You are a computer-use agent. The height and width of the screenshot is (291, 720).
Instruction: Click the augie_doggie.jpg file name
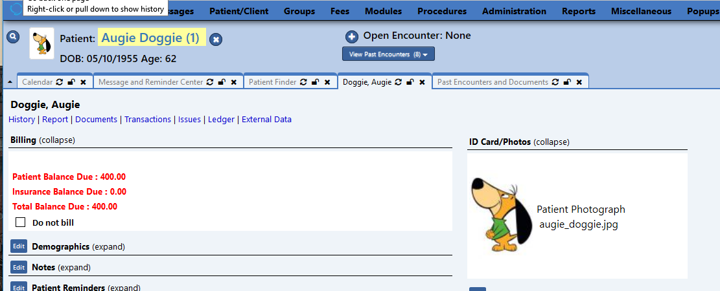click(x=579, y=224)
